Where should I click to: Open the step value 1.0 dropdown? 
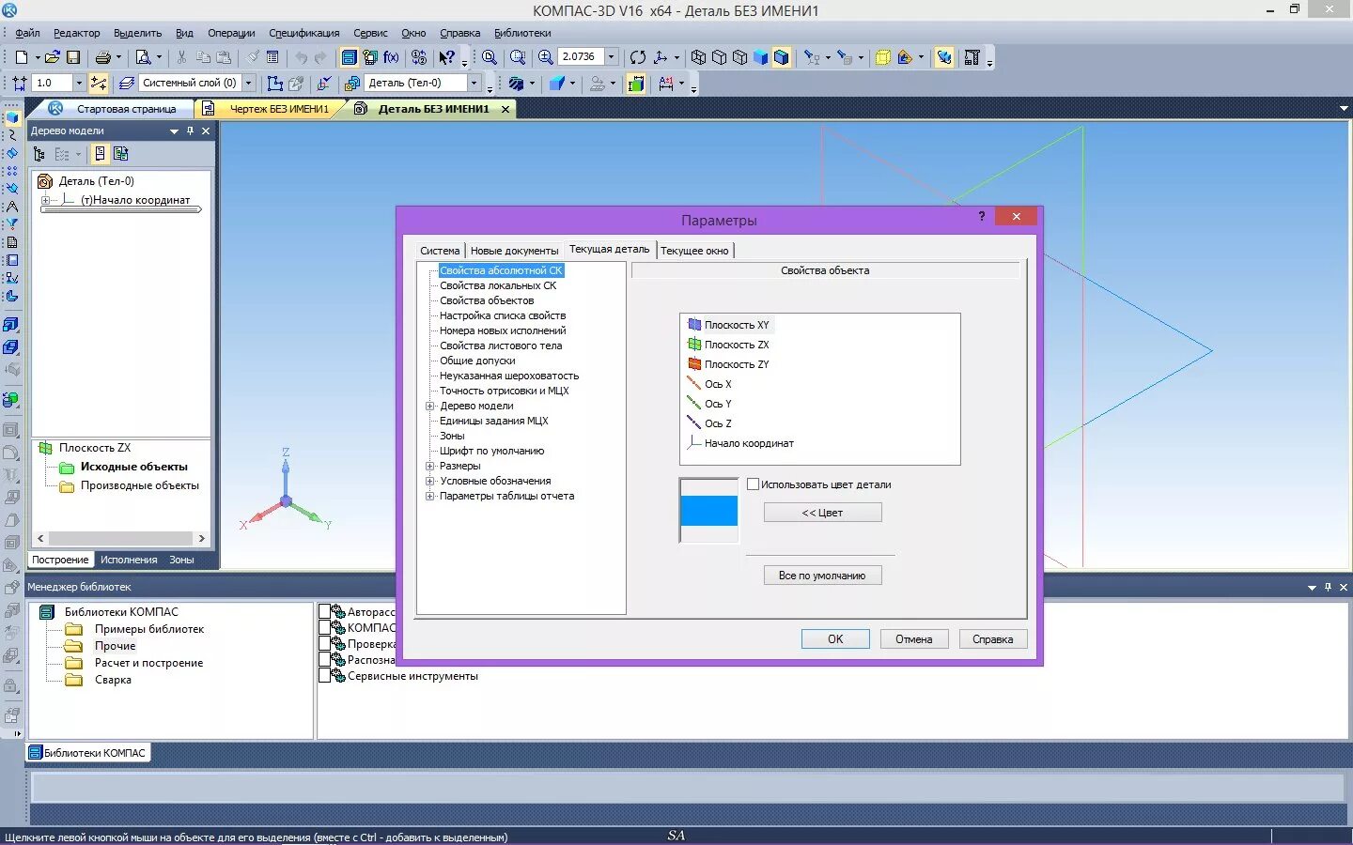pos(79,83)
